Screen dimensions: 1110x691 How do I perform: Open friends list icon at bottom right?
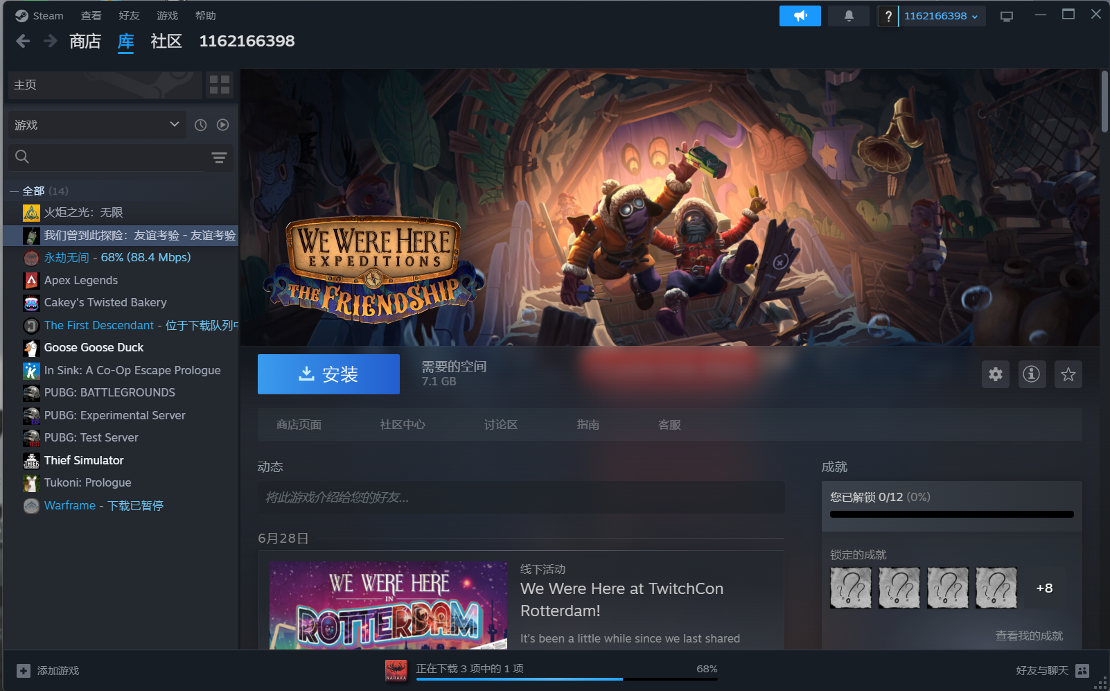coord(1082,670)
